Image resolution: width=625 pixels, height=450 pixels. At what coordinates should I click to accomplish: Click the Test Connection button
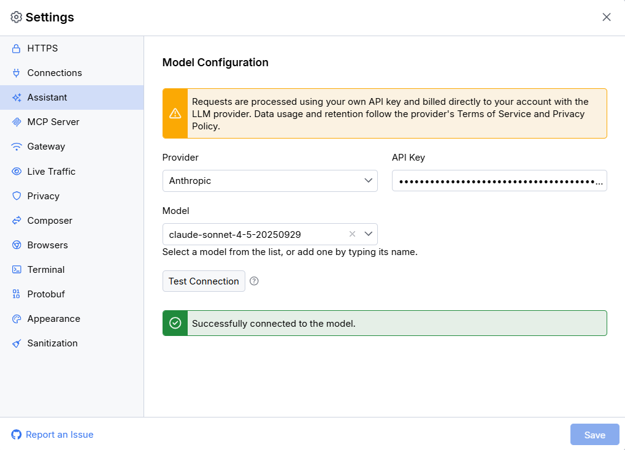click(x=204, y=281)
